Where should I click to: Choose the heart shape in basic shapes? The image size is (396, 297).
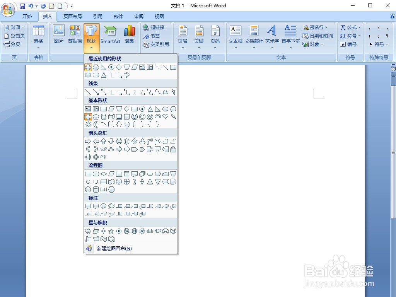(166, 117)
